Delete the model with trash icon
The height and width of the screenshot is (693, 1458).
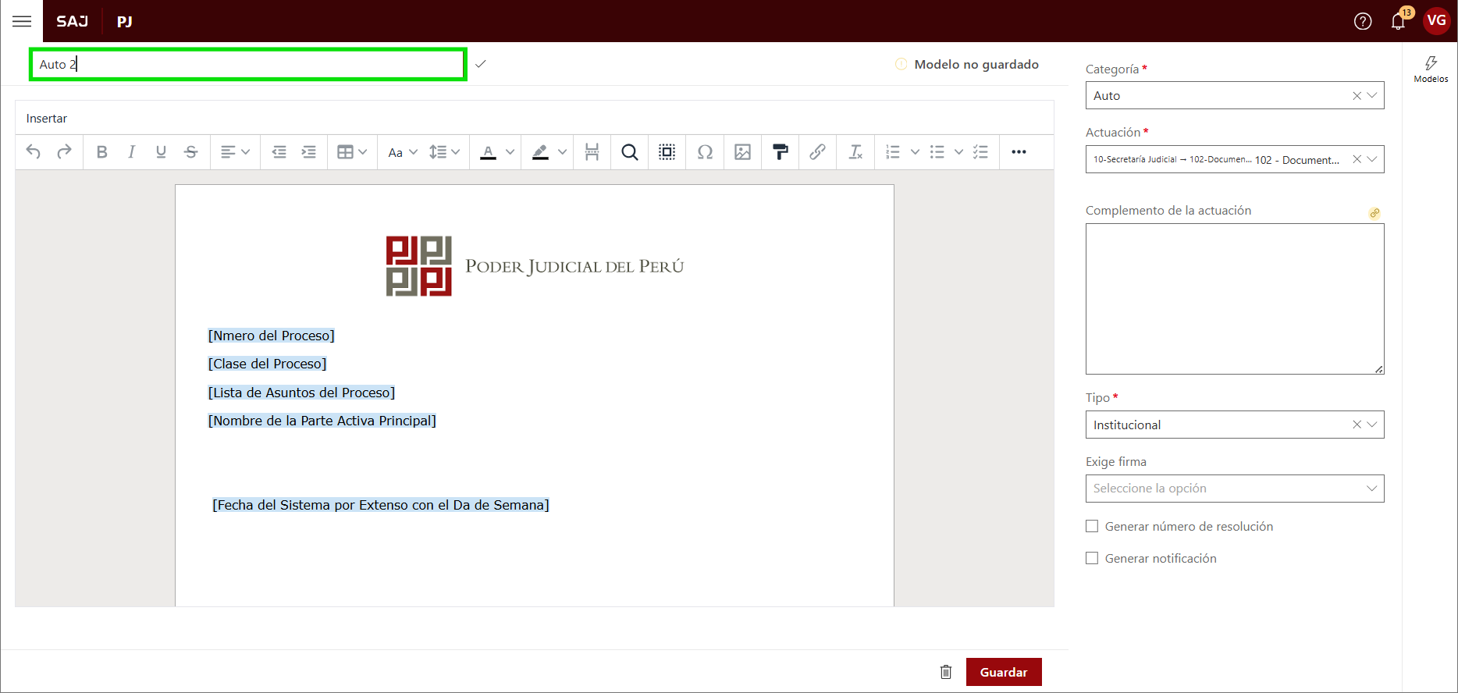[x=946, y=672]
